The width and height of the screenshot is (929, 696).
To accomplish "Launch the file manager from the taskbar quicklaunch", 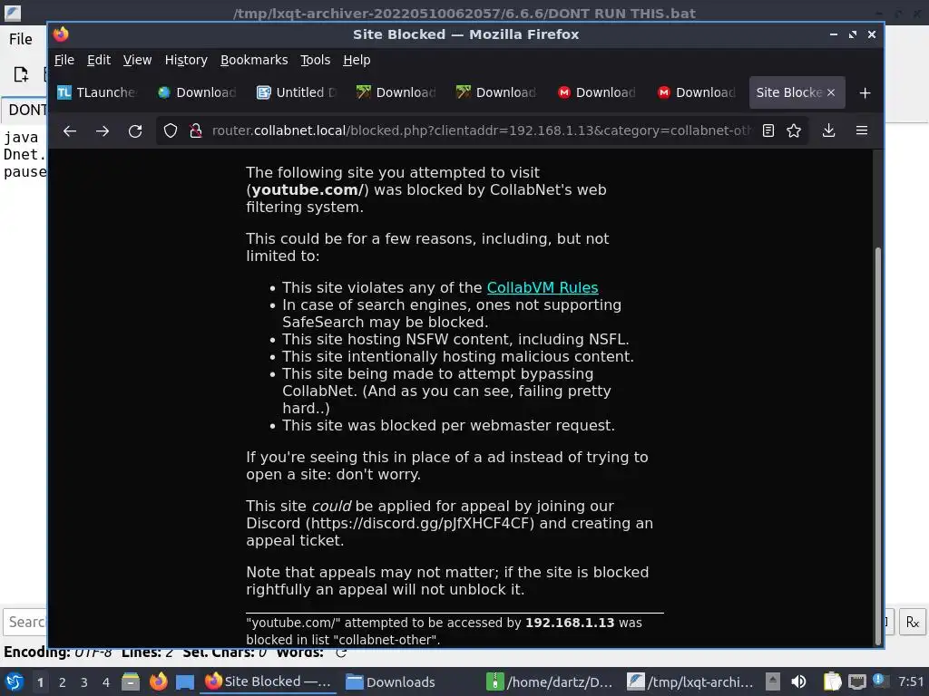I will coord(131,681).
